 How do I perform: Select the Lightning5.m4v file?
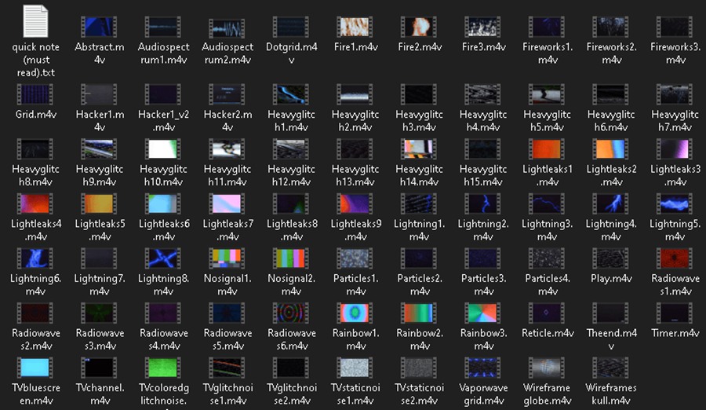pos(675,204)
